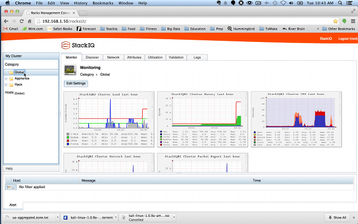Open the Cluster CPU last hour graph
Screen dimensions: 358x224
click(x=296, y=119)
